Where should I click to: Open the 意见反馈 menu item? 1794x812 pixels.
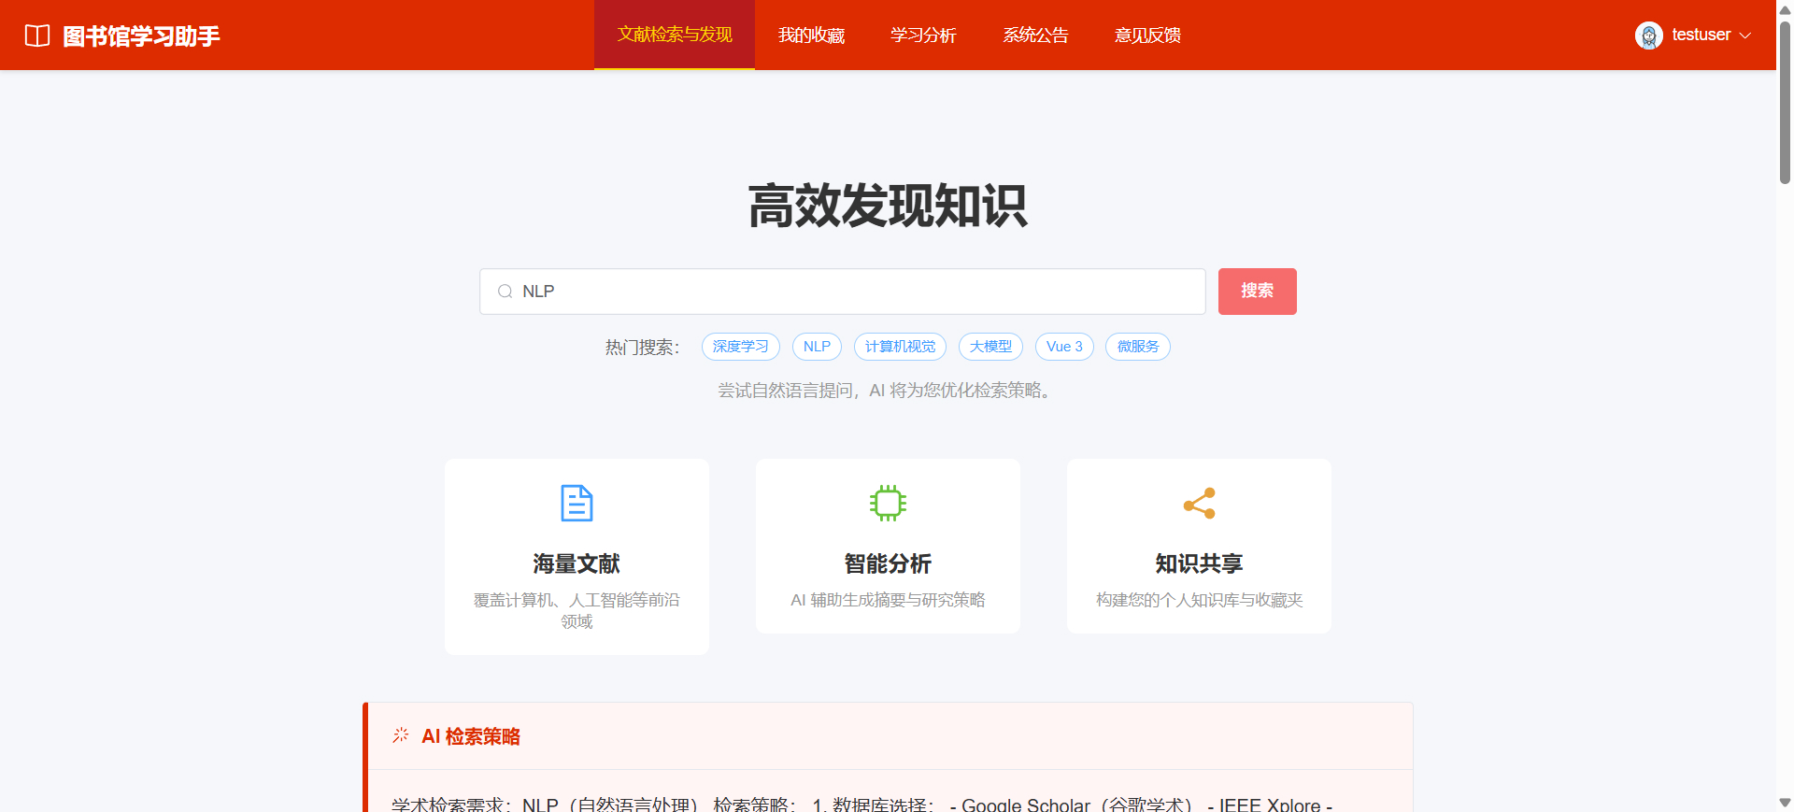pyautogui.click(x=1147, y=36)
